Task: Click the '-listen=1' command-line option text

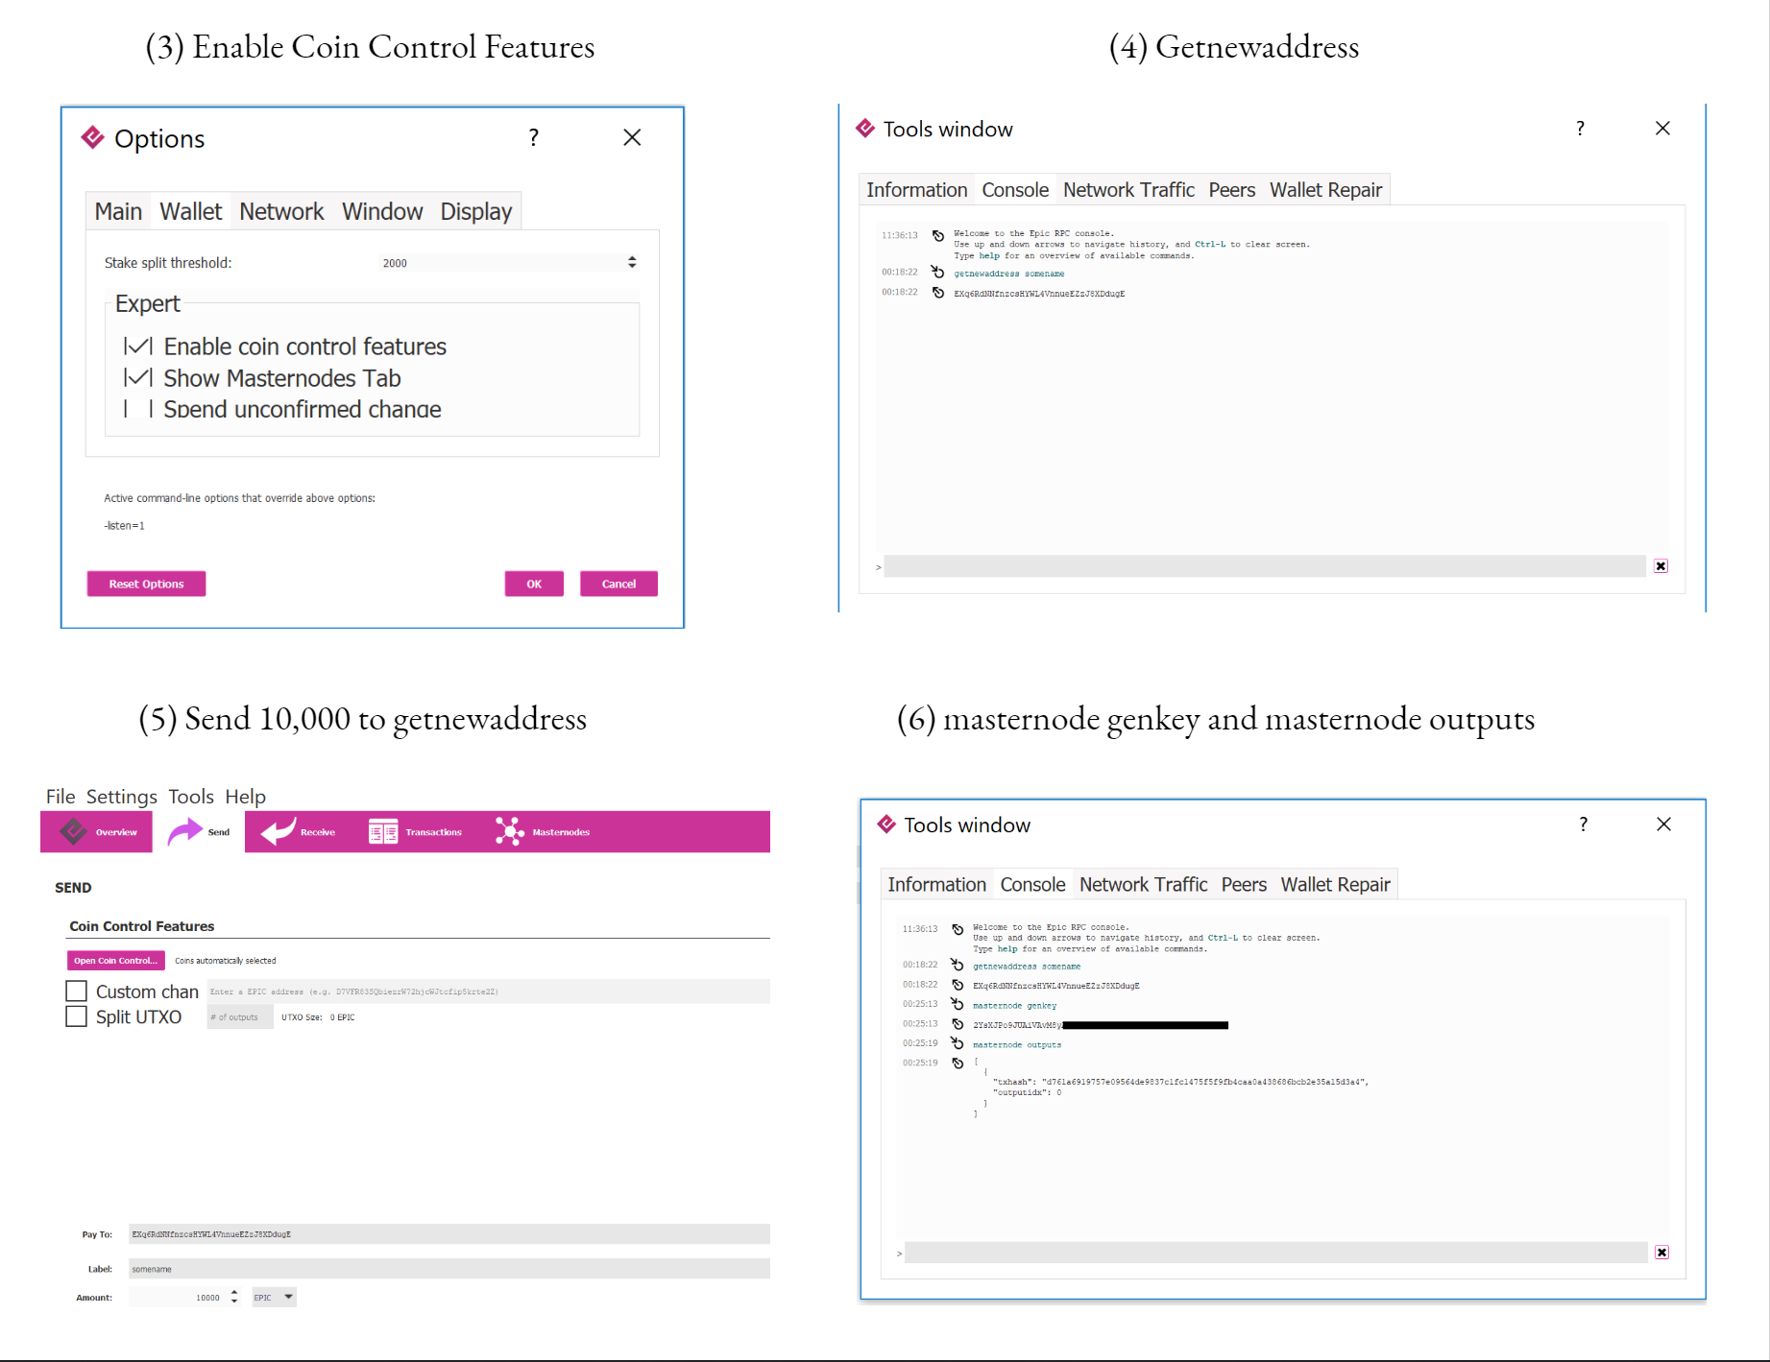Action: (125, 526)
